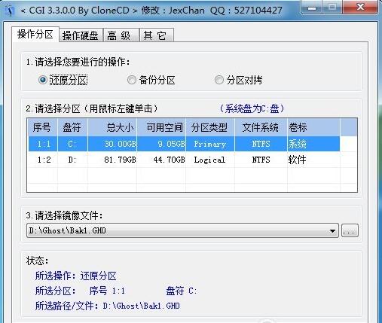
Task: Click the 44.70GB free space cell
Action: tap(161, 160)
